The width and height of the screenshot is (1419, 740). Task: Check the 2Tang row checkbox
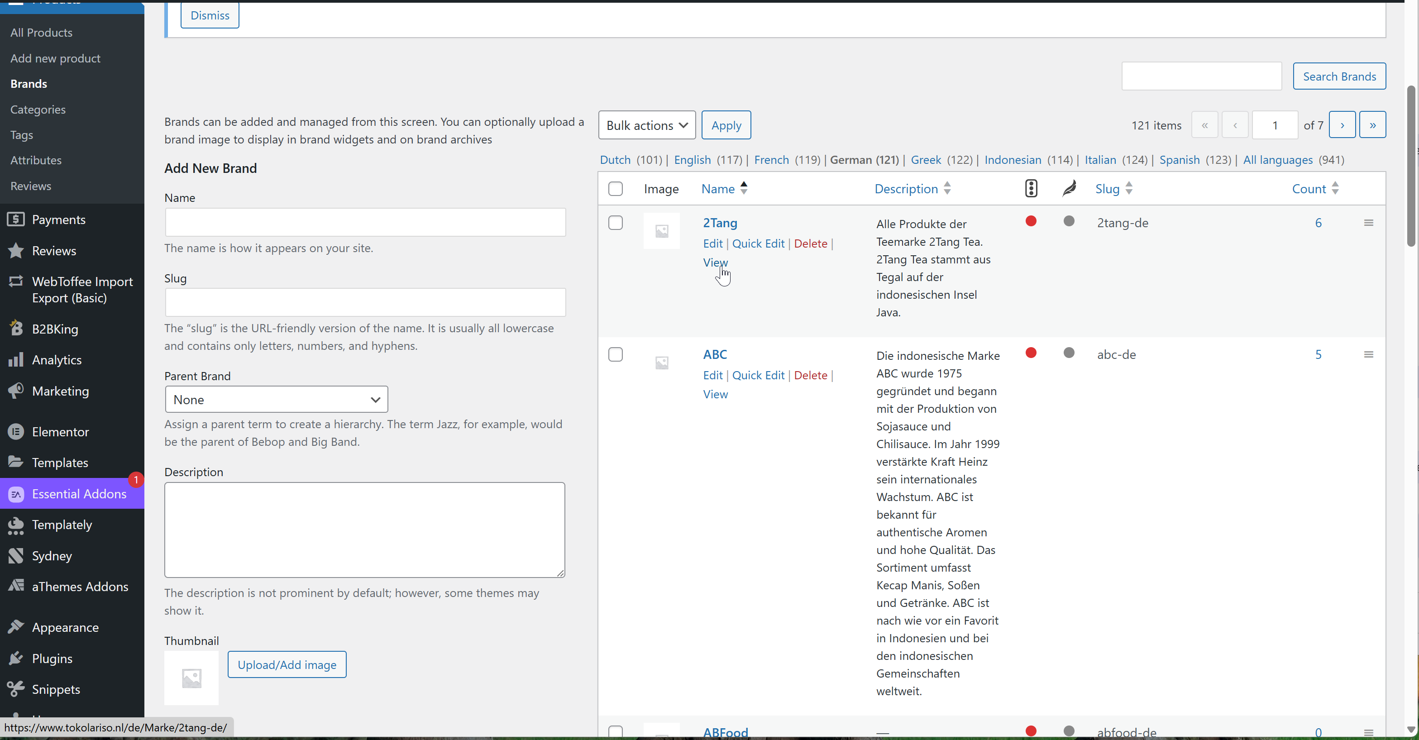[615, 223]
